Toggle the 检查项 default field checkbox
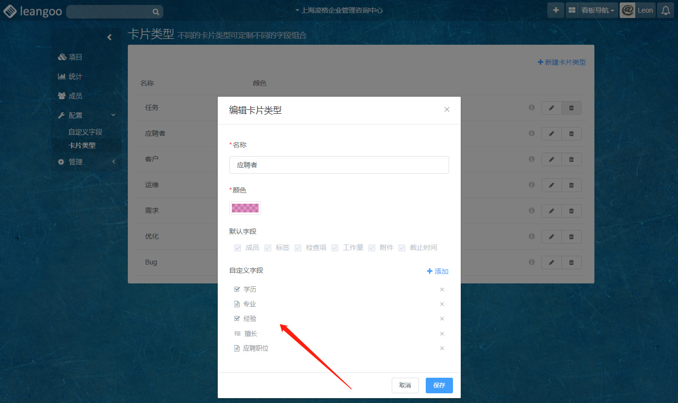 pos(298,248)
